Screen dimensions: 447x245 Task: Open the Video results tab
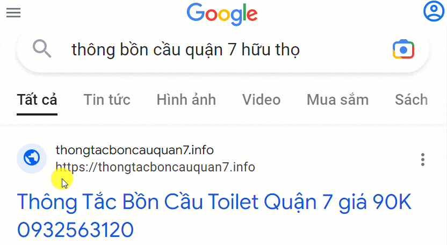262,100
